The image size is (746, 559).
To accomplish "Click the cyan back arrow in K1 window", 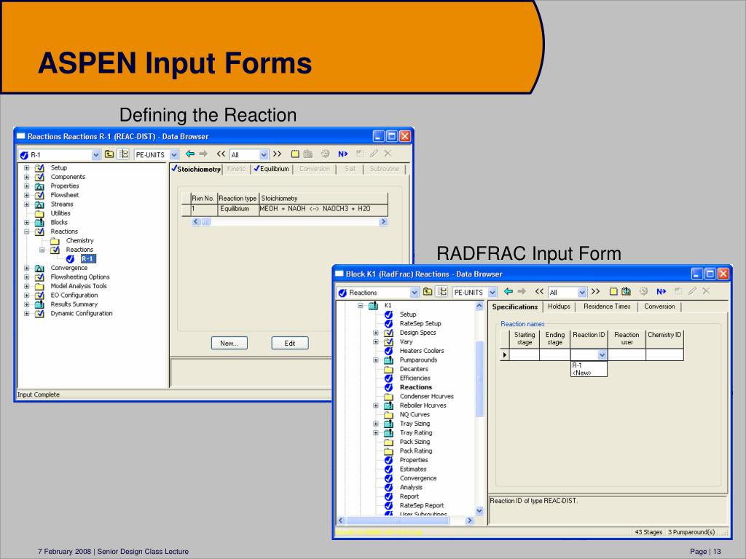I will [x=508, y=291].
